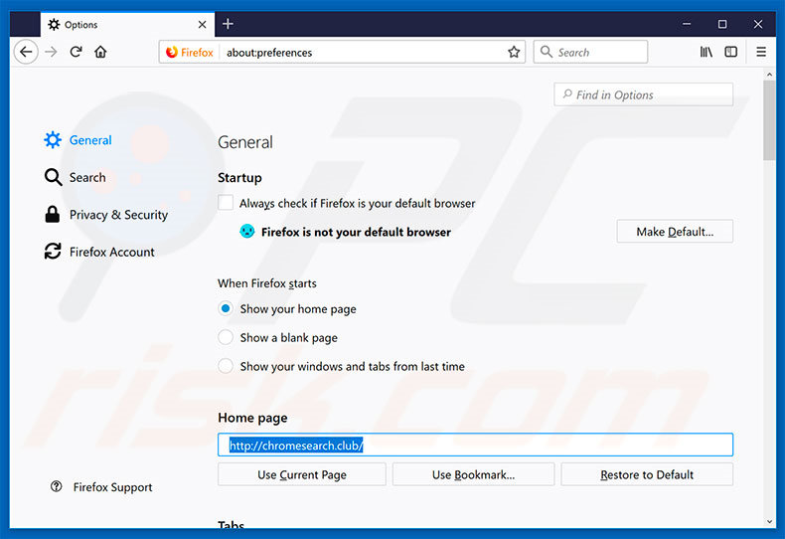Click the magnifier icon in the Search bar
The image size is (785, 539).
[547, 52]
